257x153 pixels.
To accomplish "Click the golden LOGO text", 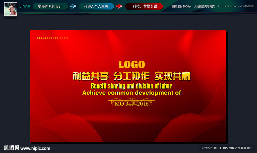I will [132, 65].
